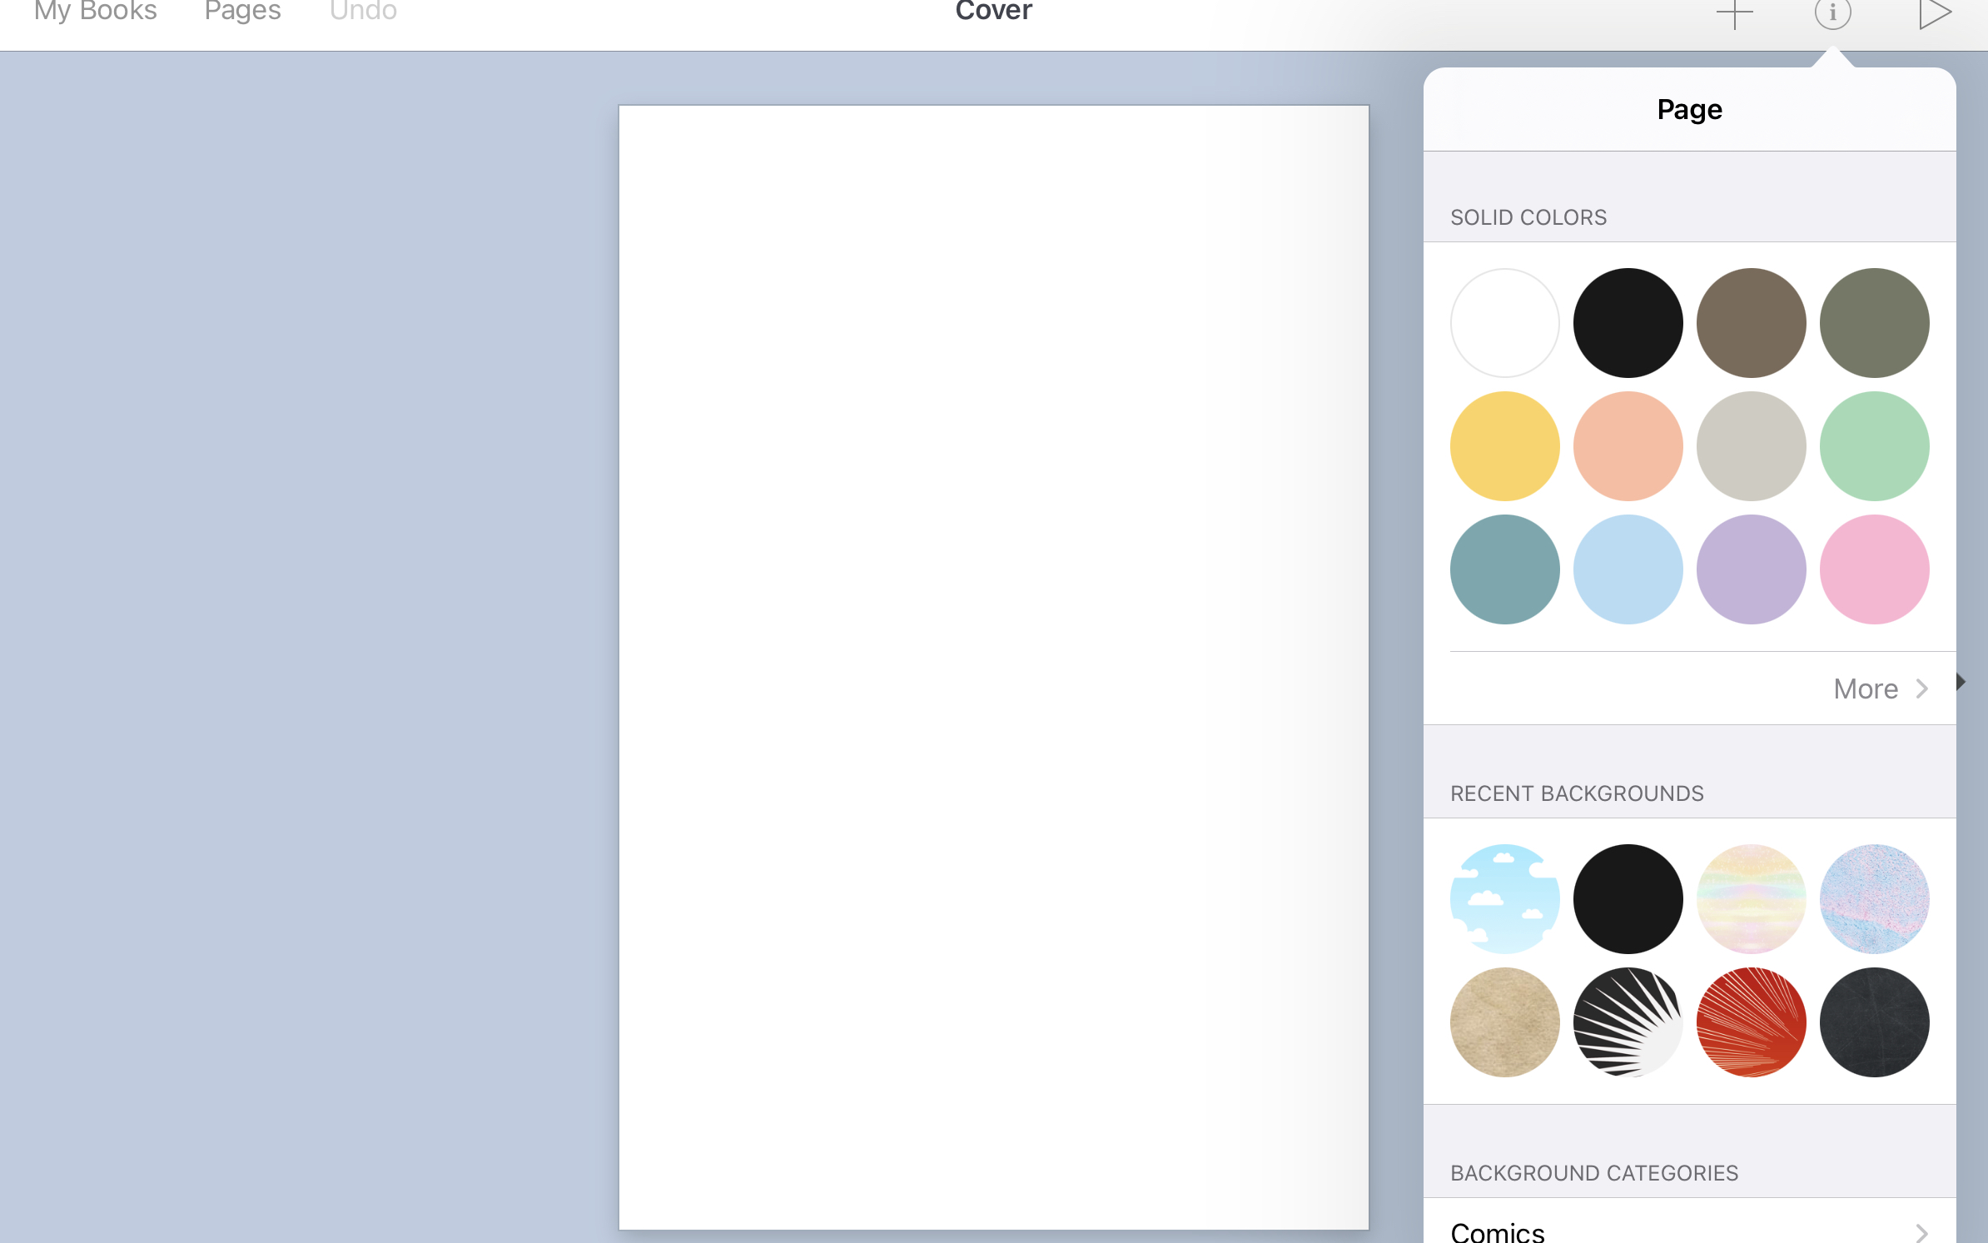This screenshot has width=1988, height=1243.
Task: Play the book with the play icon
Action: 1935,12
